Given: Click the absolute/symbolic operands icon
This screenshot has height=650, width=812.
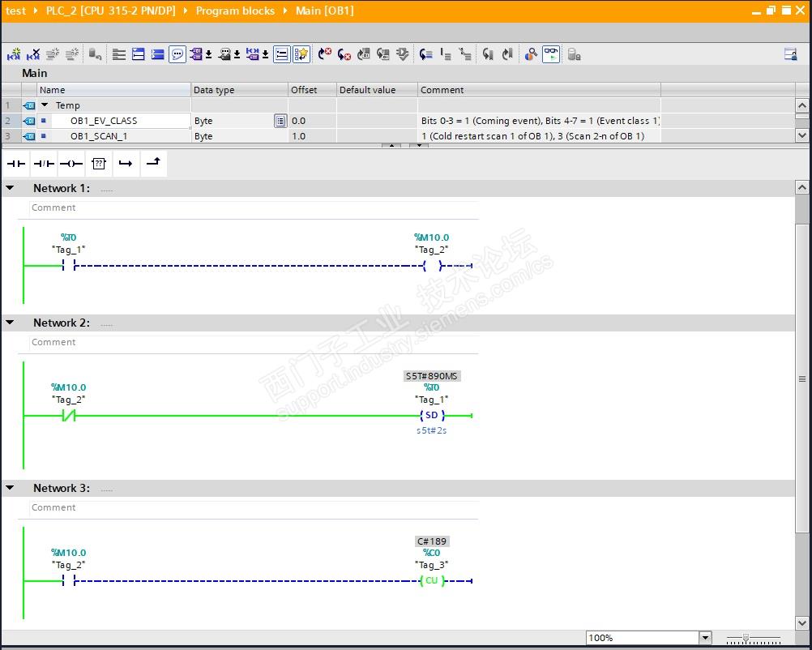Looking at the screenshot, I should (x=196, y=53).
